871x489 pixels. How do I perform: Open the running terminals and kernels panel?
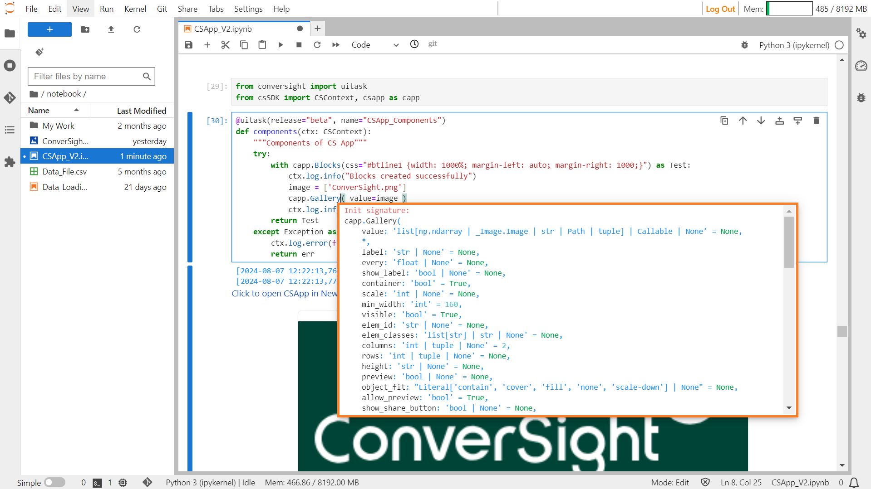(x=10, y=65)
